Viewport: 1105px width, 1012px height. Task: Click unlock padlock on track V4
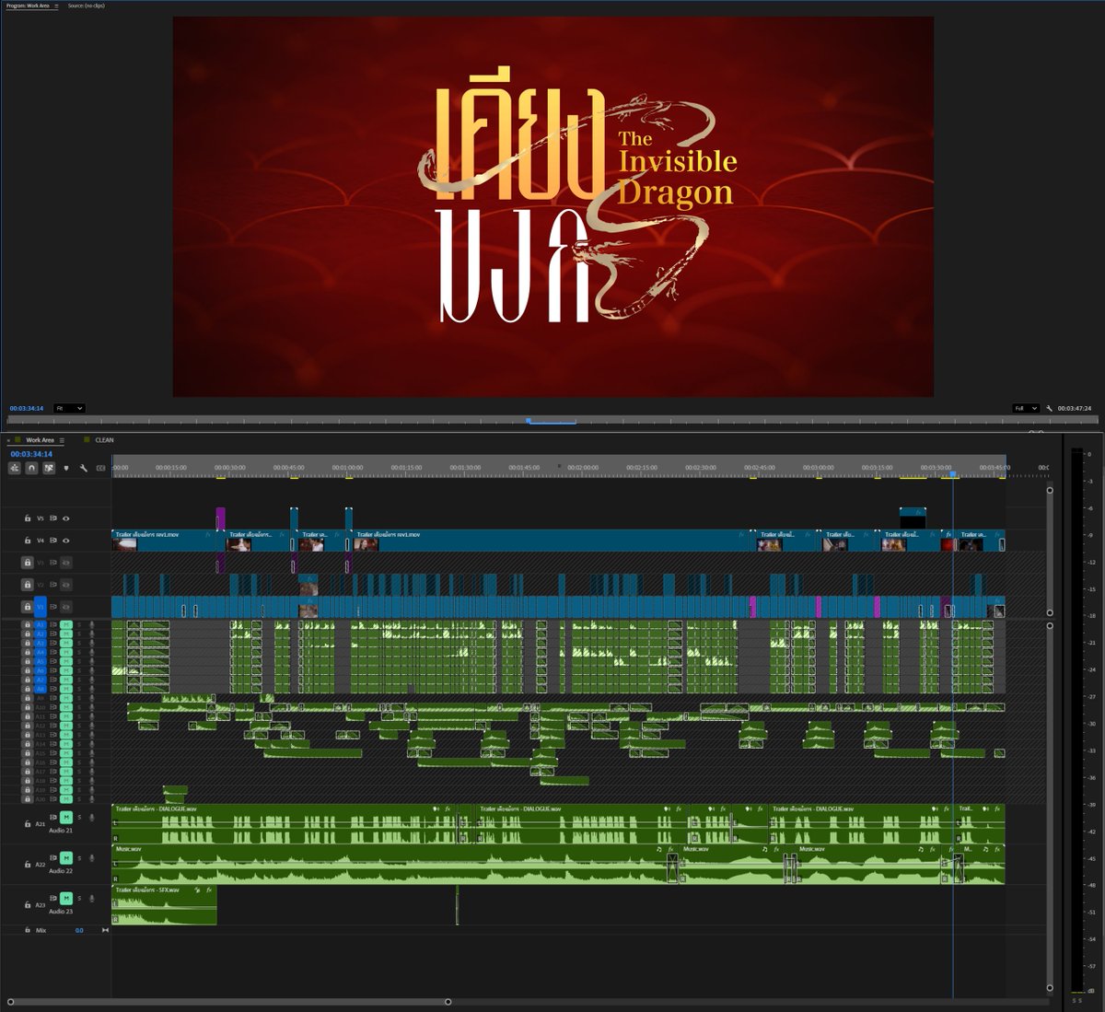click(x=28, y=541)
